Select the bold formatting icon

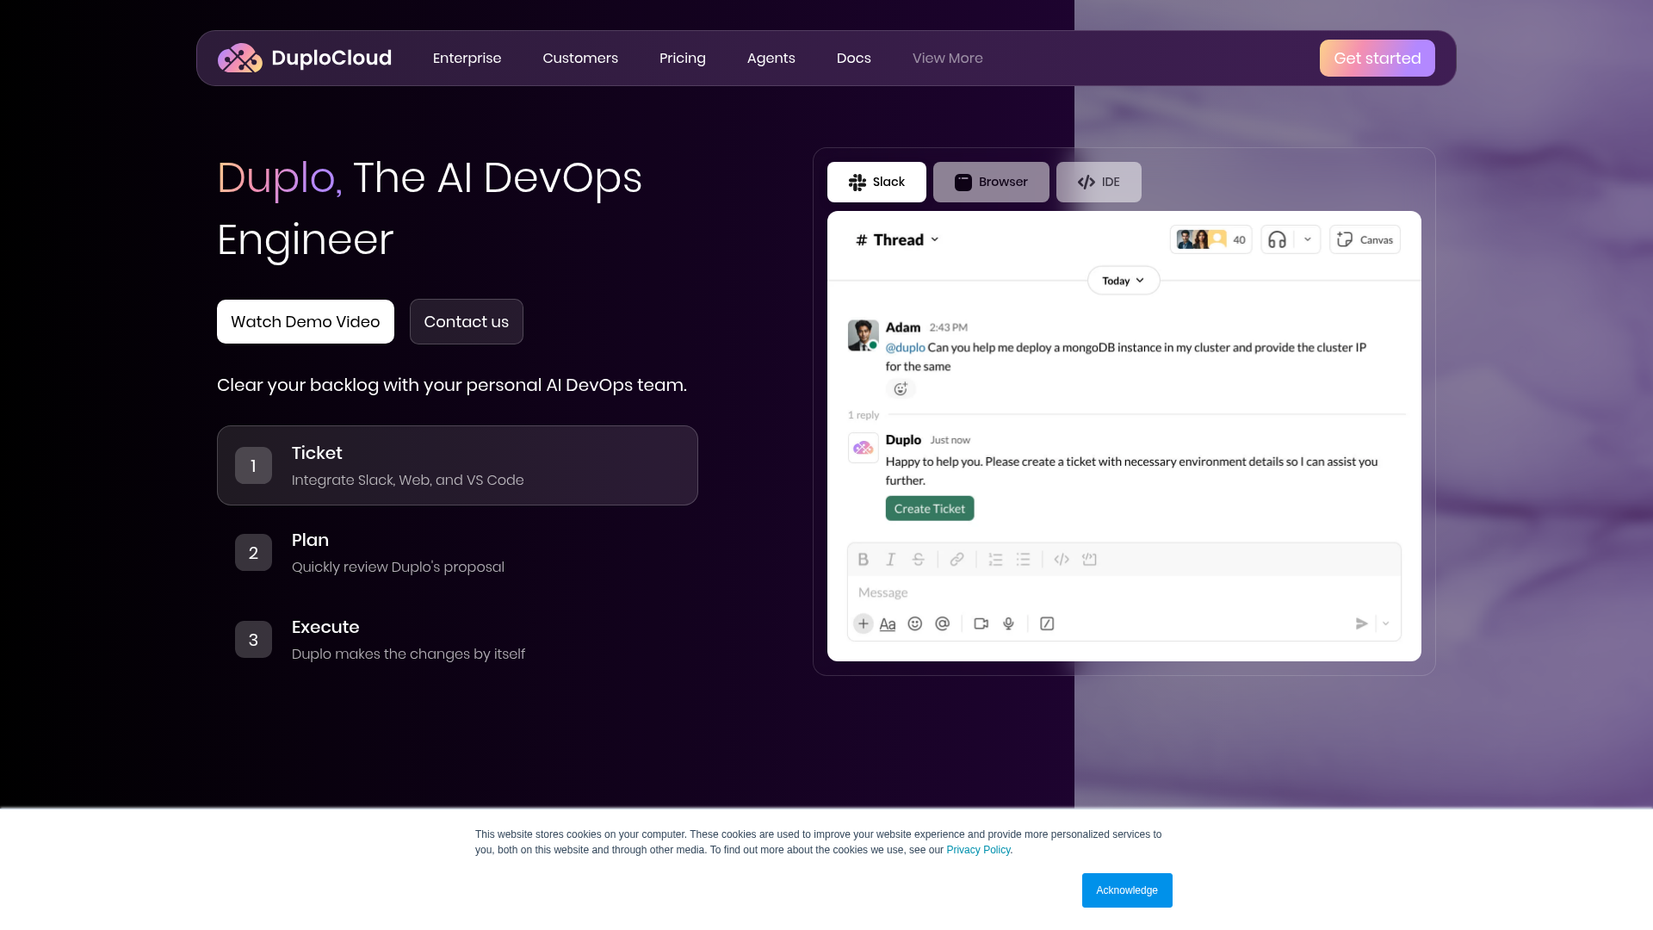[x=864, y=559]
